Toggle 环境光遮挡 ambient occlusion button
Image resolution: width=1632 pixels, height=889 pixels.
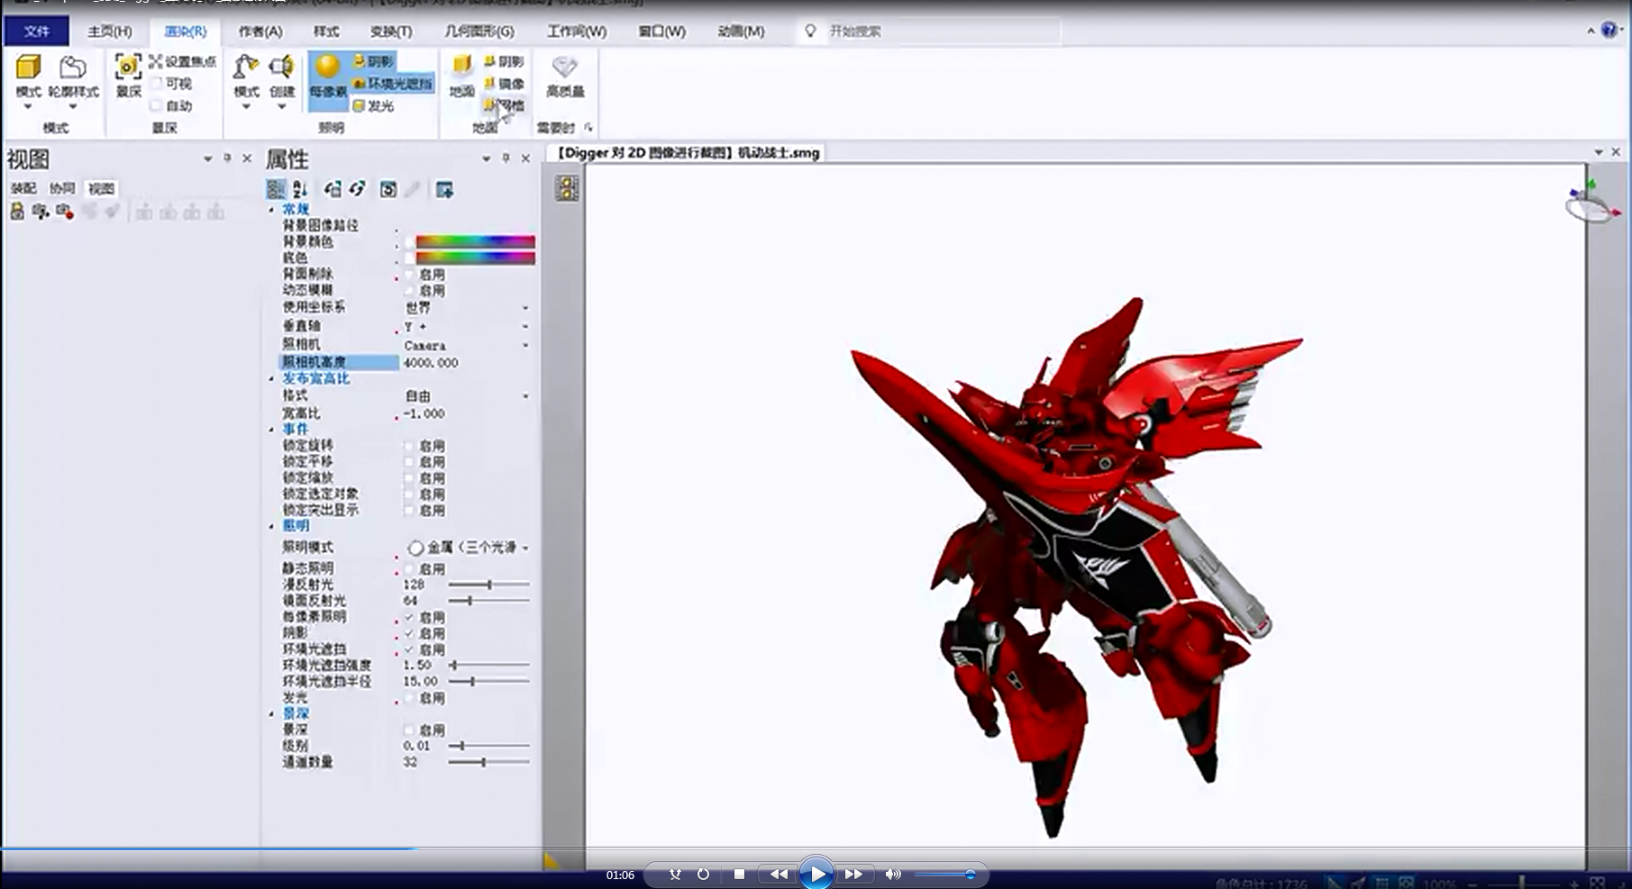pos(393,84)
